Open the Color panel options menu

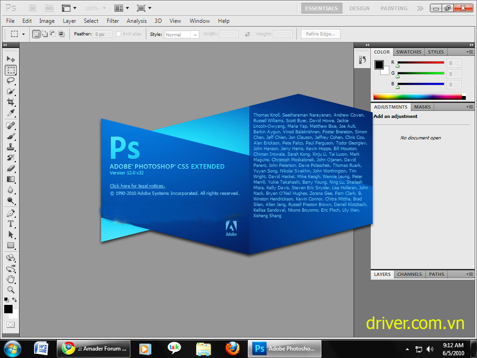point(469,52)
